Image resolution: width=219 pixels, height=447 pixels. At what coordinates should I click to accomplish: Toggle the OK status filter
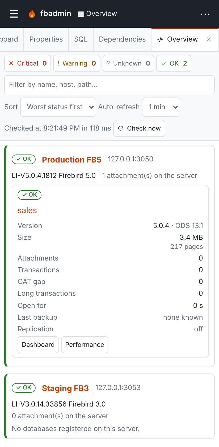[x=174, y=63]
